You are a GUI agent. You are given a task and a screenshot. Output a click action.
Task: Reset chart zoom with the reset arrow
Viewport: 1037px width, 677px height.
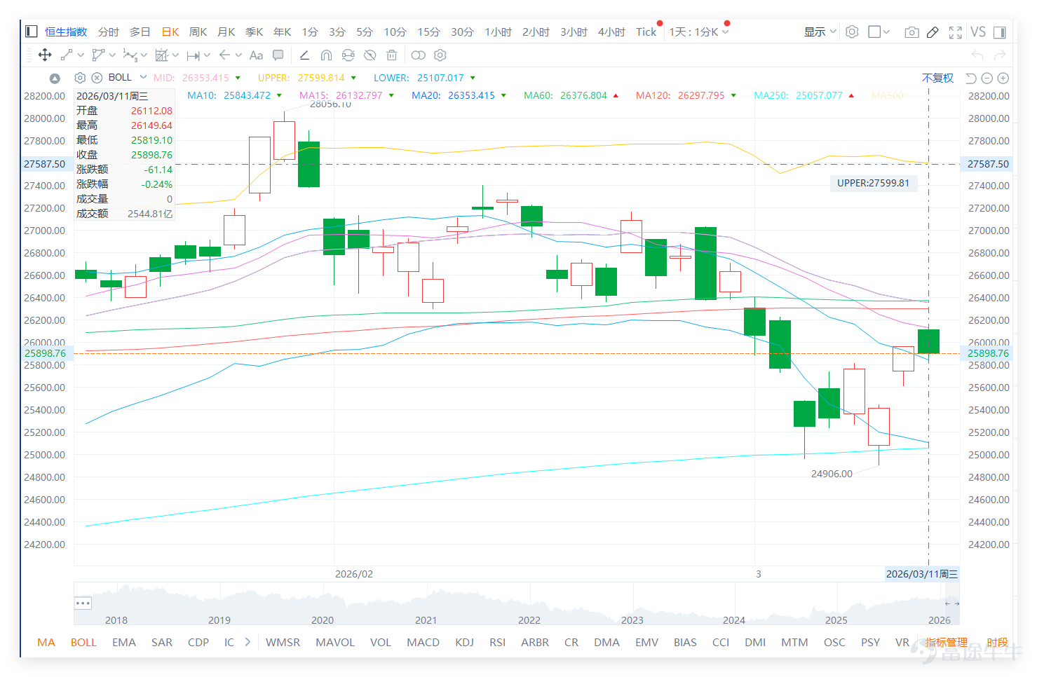coord(971,78)
